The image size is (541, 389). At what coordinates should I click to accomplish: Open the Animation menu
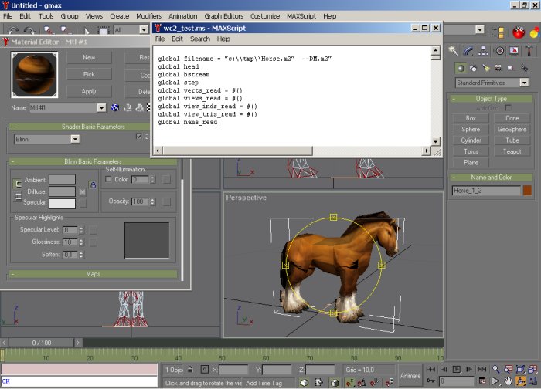(x=183, y=16)
